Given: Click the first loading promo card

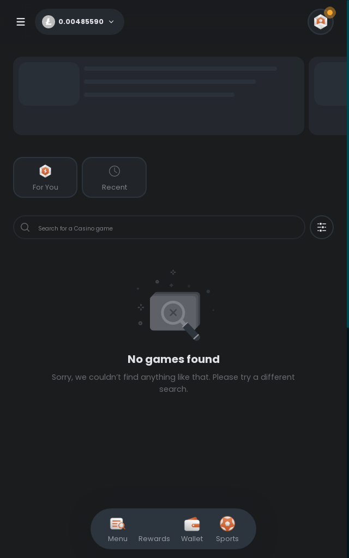Looking at the screenshot, I should click(x=159, y=96).
